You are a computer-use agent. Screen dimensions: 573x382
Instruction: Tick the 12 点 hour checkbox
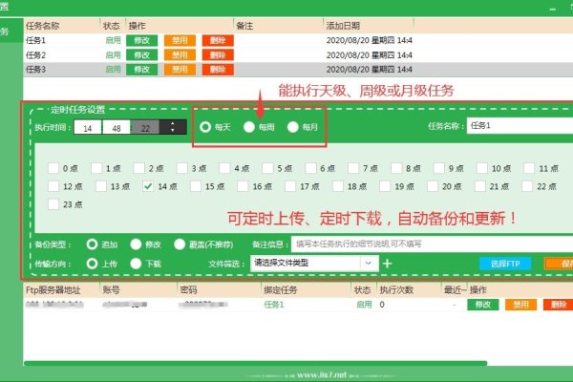coord(53,186)
